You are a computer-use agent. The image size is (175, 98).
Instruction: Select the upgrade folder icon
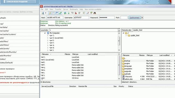123,71
